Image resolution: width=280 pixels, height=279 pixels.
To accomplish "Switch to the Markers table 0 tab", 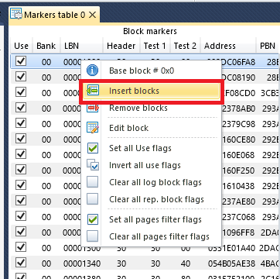I will [54, 15].
